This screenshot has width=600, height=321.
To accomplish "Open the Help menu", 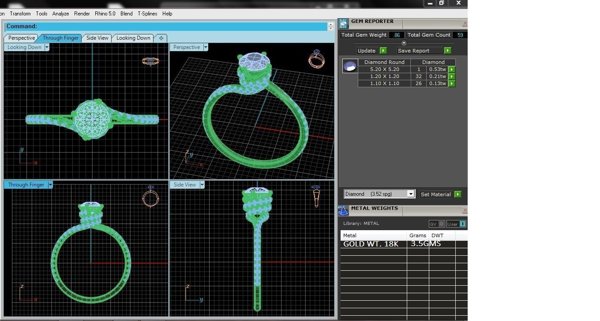I will [167, 14].
